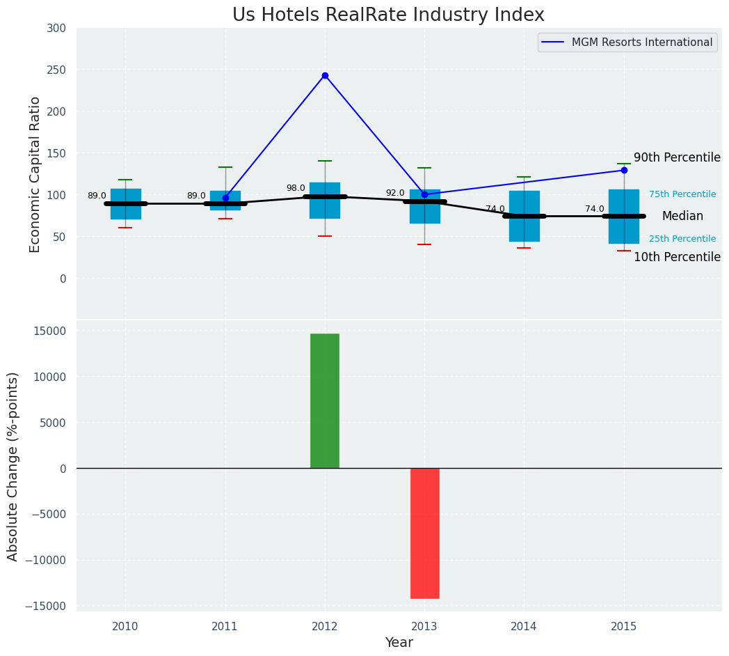Select the MGM blue data point for 2015

[x=624, y=170]
